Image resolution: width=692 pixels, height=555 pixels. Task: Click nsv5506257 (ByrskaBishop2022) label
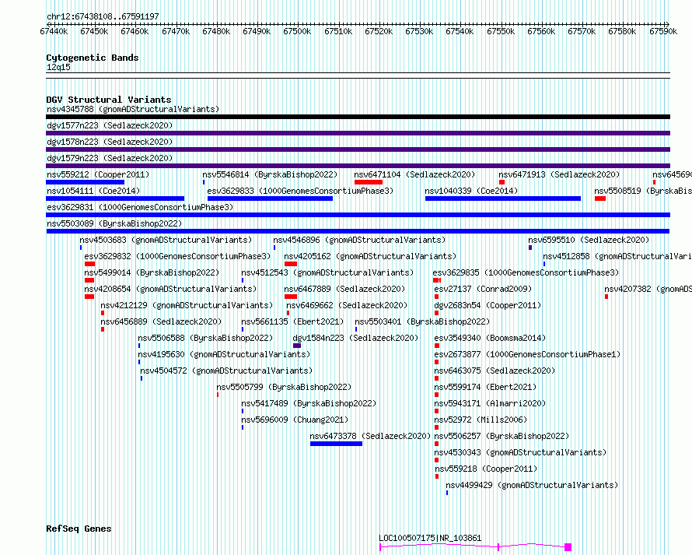point(502,436)
